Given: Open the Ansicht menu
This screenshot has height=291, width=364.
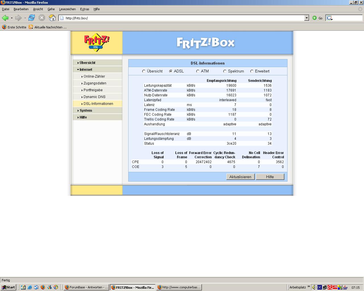Looking at the screenshot, I should 38,9.
